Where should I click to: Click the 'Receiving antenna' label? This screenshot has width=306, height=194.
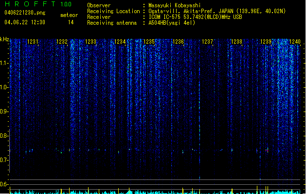[112, 23]
